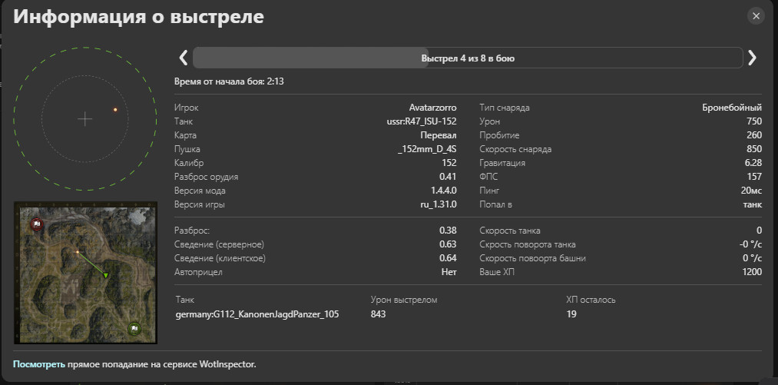
Task: Click the orange target dot on minimap
Action: 78,251
